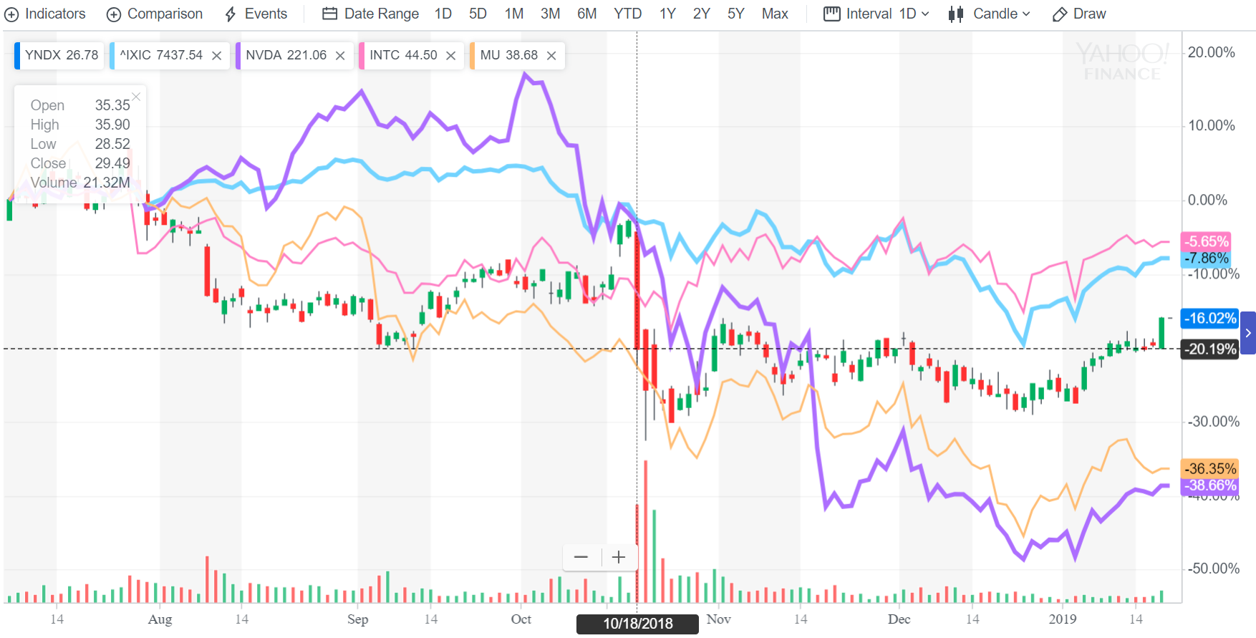Click the Close 29.49 value

(x=112, y=163)
